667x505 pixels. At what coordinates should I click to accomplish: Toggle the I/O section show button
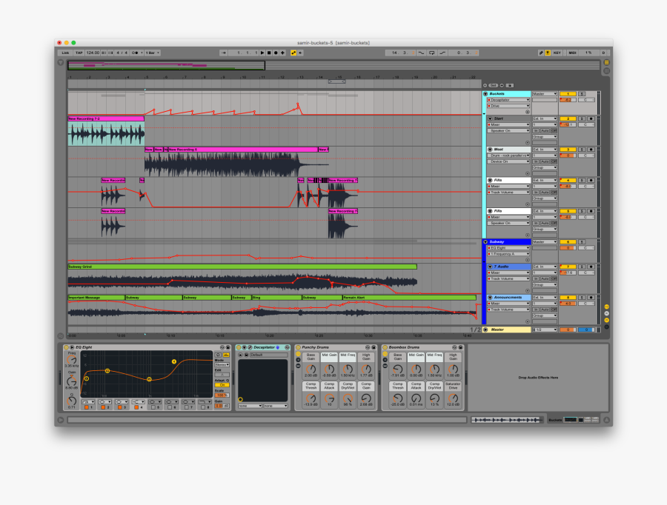(606, 307)
